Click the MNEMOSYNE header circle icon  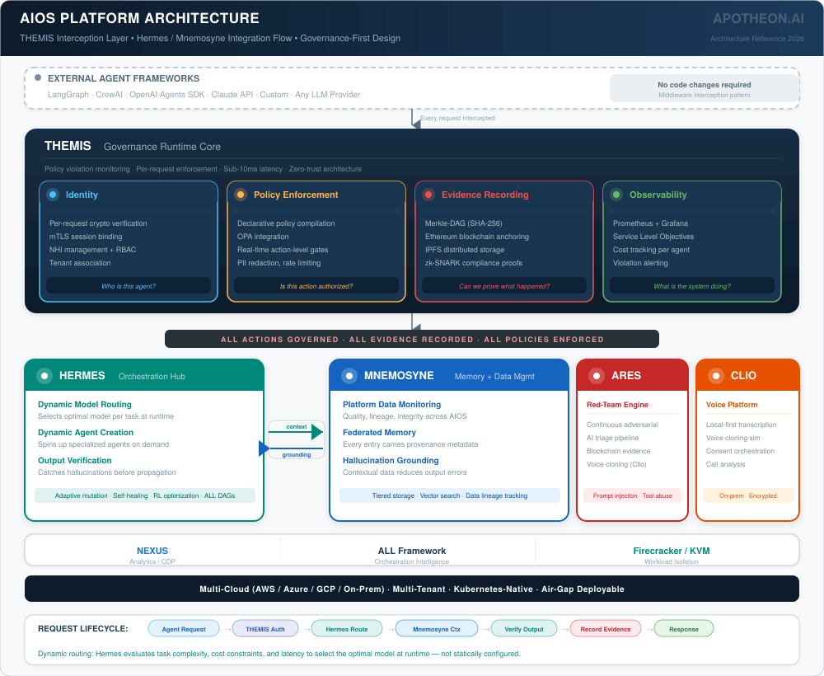[x=349, y=376]
